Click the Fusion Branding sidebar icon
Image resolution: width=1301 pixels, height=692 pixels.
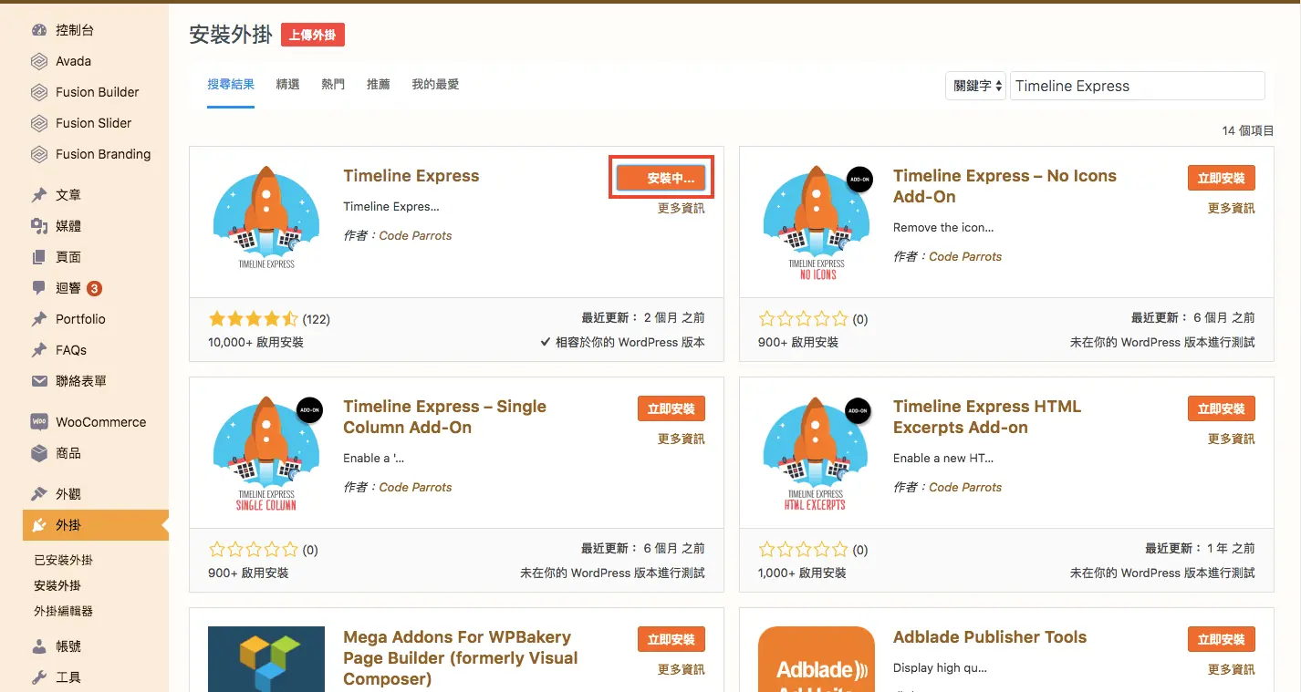click(39, 154)
